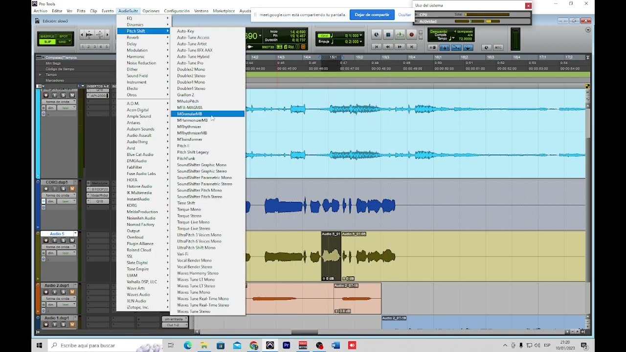Click the Rewind transport button

point(388,46)
